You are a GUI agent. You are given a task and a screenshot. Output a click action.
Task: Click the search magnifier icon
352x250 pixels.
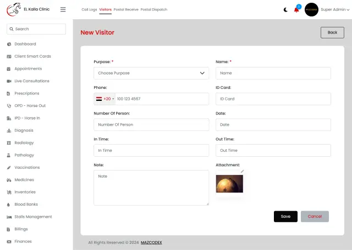coord(12,29)
